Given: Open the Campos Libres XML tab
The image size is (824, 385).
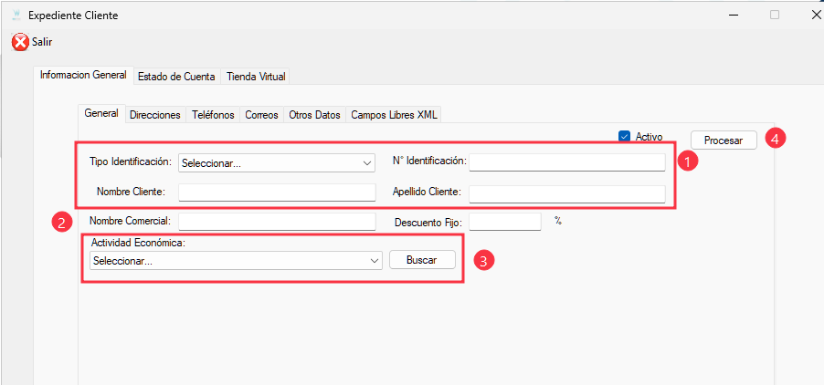Looking at the screenshot, I should click(x=394, y=115).
